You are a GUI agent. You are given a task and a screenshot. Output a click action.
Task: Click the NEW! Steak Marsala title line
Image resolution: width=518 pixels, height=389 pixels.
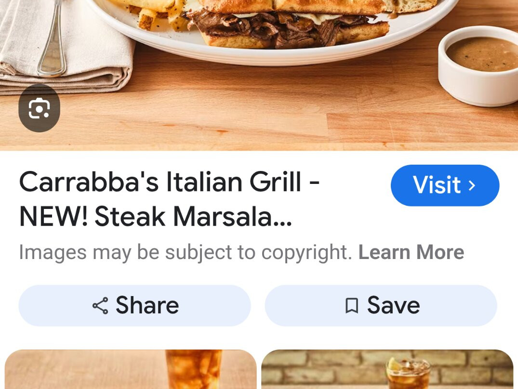tap(156, 217)
